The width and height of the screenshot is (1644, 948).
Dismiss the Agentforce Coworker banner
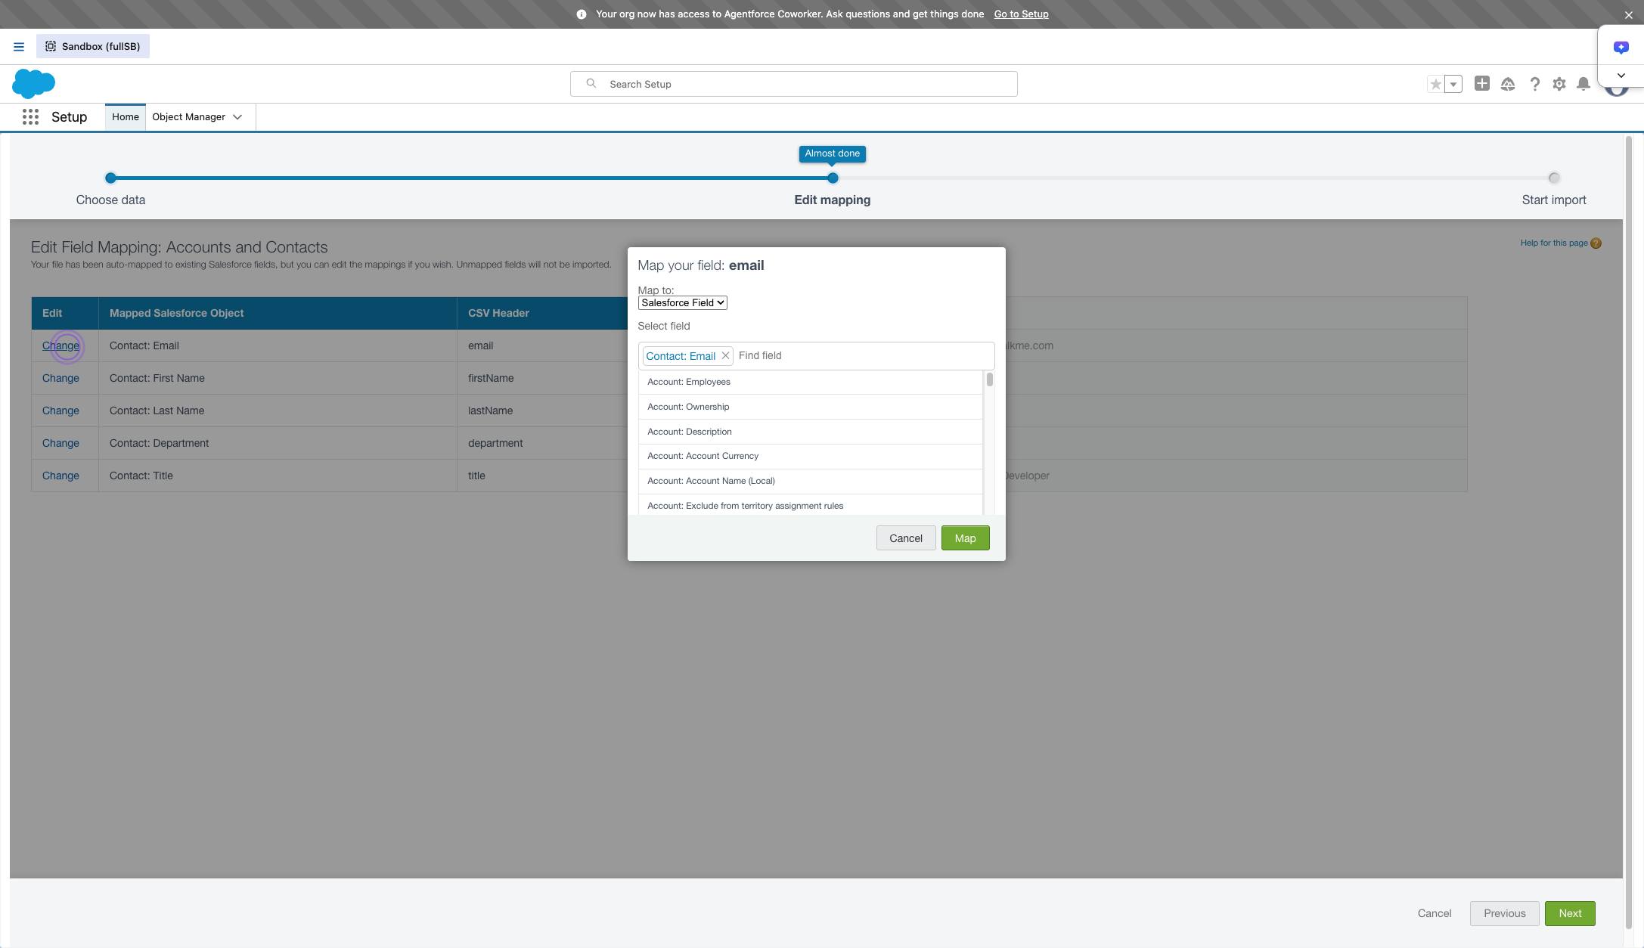(x=1628, y=14)
